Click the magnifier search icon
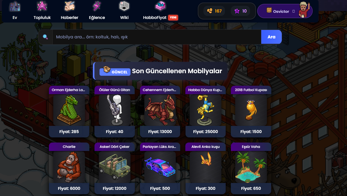The width and height of the screenshot is (347, 196). pos(45,37)
